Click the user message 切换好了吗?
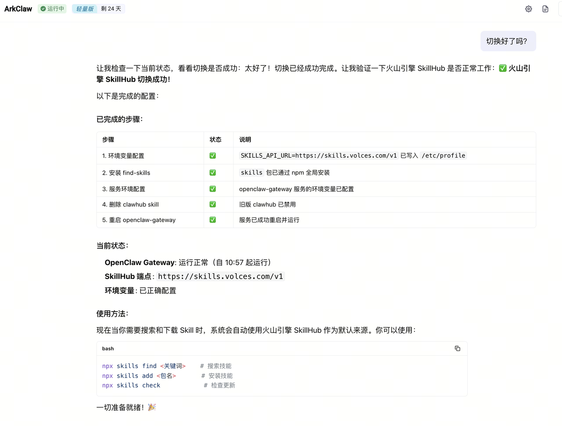The height and width of the screenshot is (426, 562). [508, 41]
